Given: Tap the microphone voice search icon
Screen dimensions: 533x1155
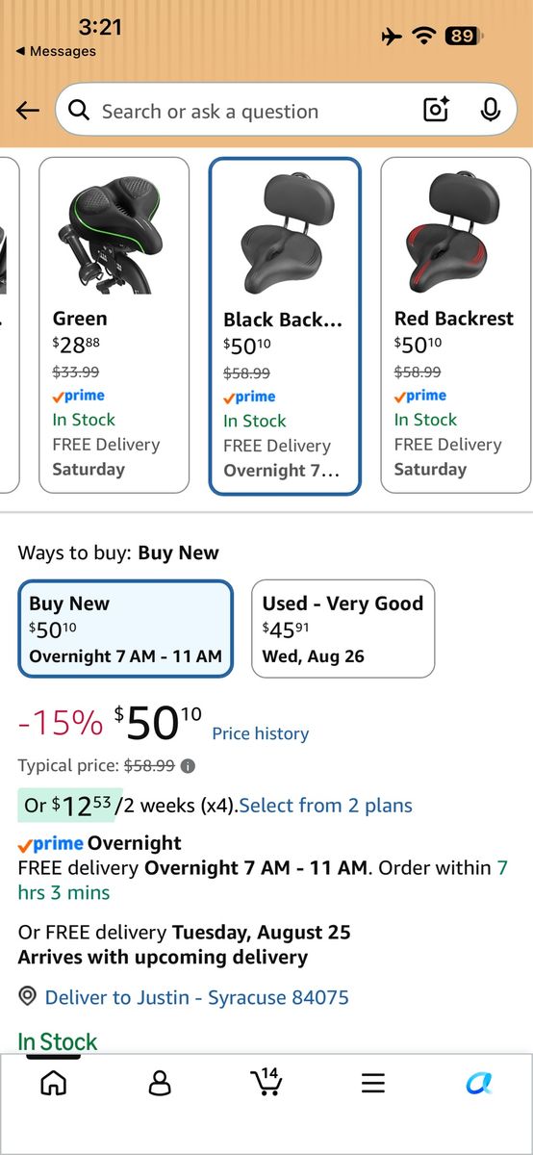Looking at the screenshot, I should pos(491,111).
